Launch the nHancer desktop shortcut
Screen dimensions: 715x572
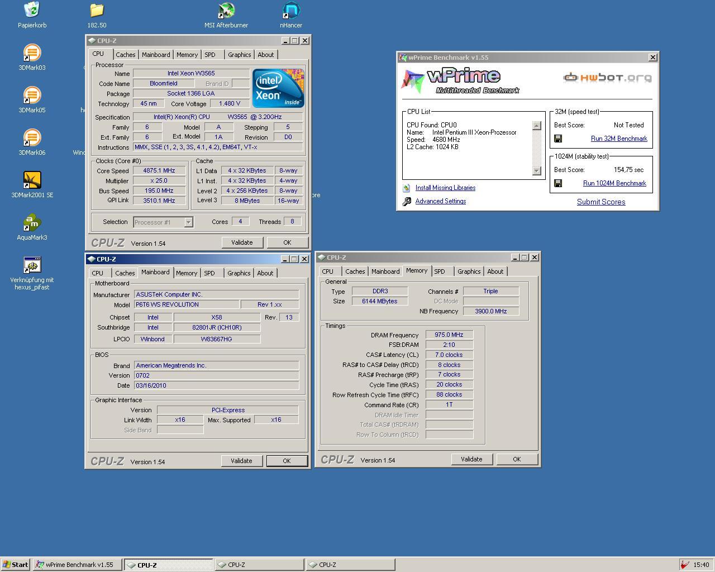[x=291, y=10]
